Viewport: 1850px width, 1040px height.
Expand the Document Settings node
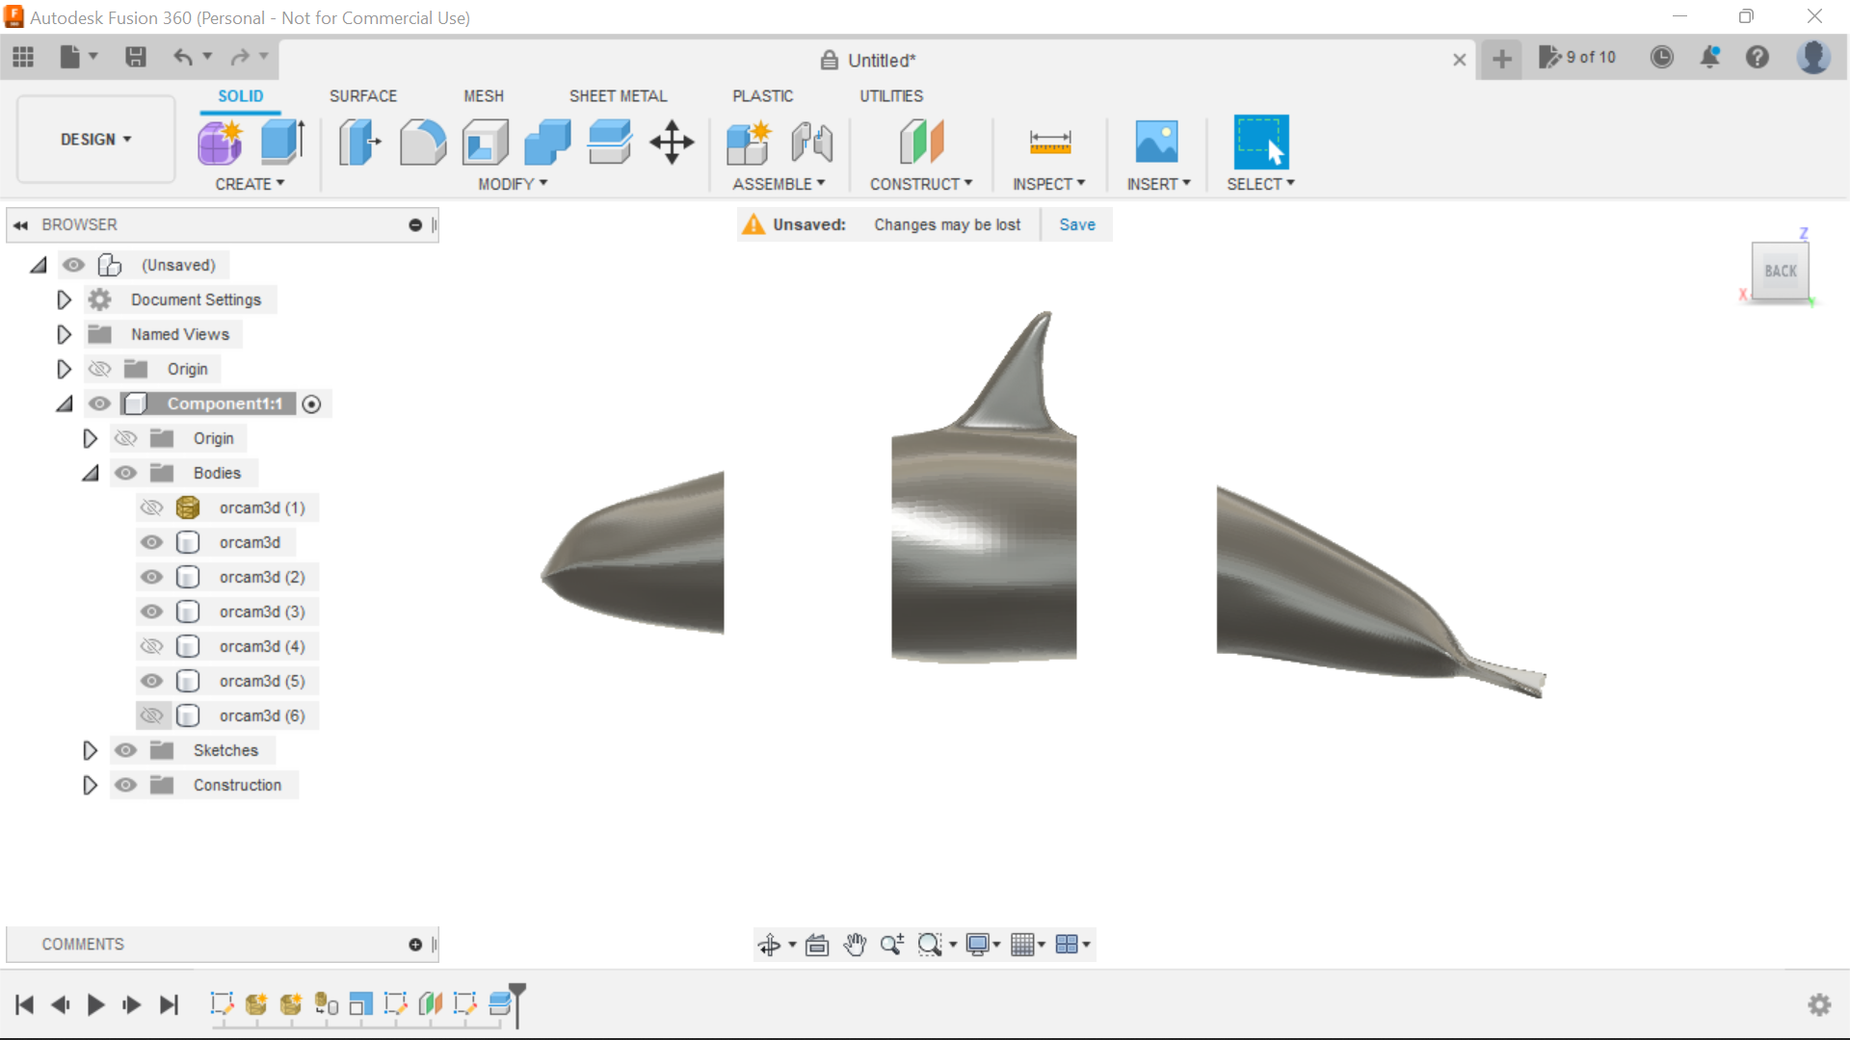[64, 299]
